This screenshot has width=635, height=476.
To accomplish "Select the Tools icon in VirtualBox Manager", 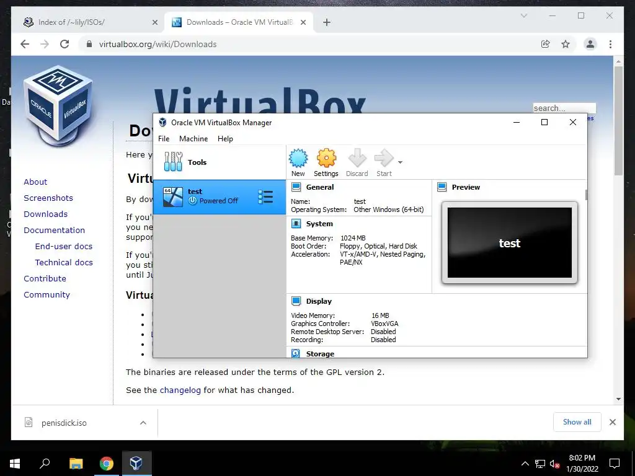I will click(x=174, y=162).
